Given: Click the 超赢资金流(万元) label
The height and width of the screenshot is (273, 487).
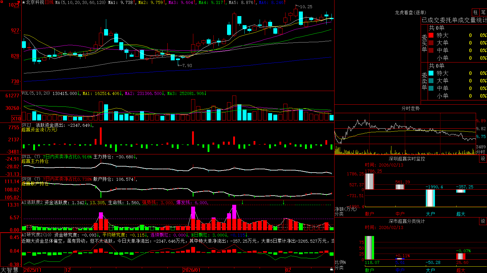Looking at the screenshot, I should pyautogui.click(x=39, y=130).
